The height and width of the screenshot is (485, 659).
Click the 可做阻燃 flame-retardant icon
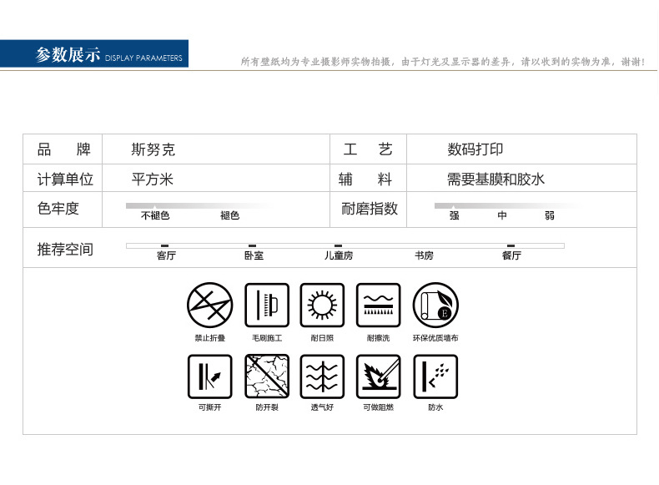(x=378, y=376)
